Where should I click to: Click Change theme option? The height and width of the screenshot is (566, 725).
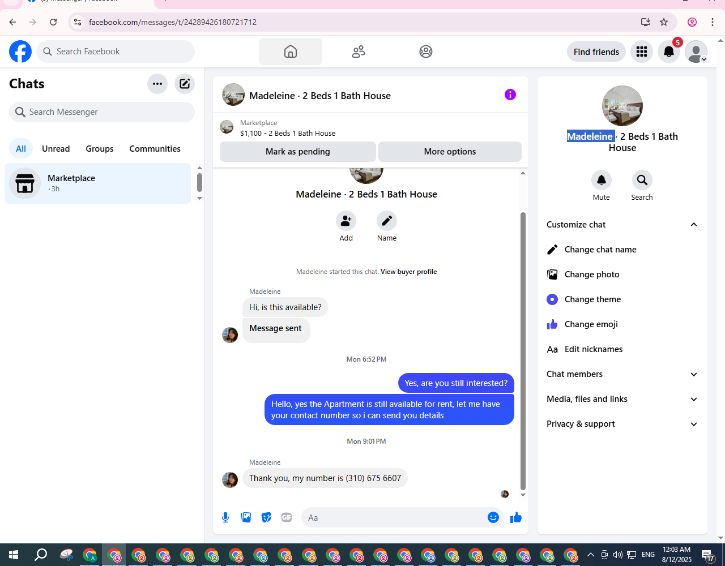point(622,299)
